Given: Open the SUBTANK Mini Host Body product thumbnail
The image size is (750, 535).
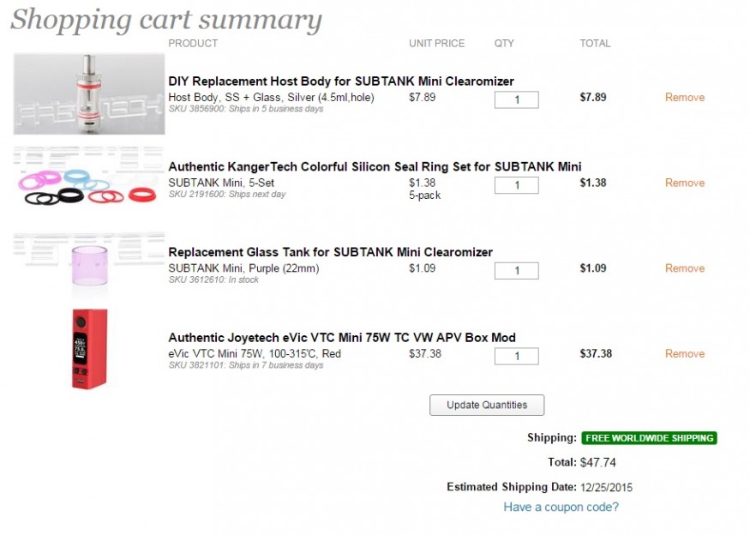Looking at the screenshot, I should [x=89, y=93].
